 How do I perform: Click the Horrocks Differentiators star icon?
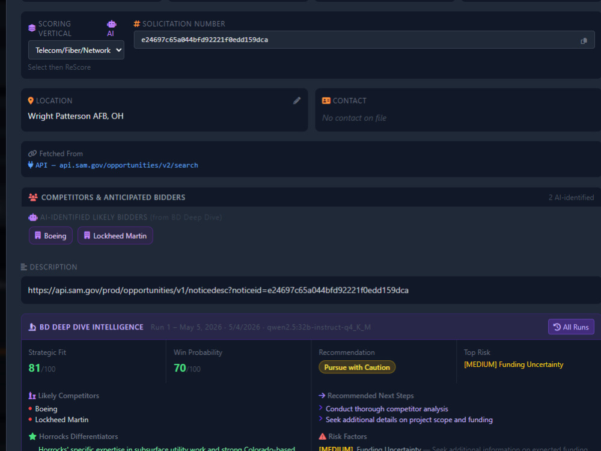[x=32, y=437]
